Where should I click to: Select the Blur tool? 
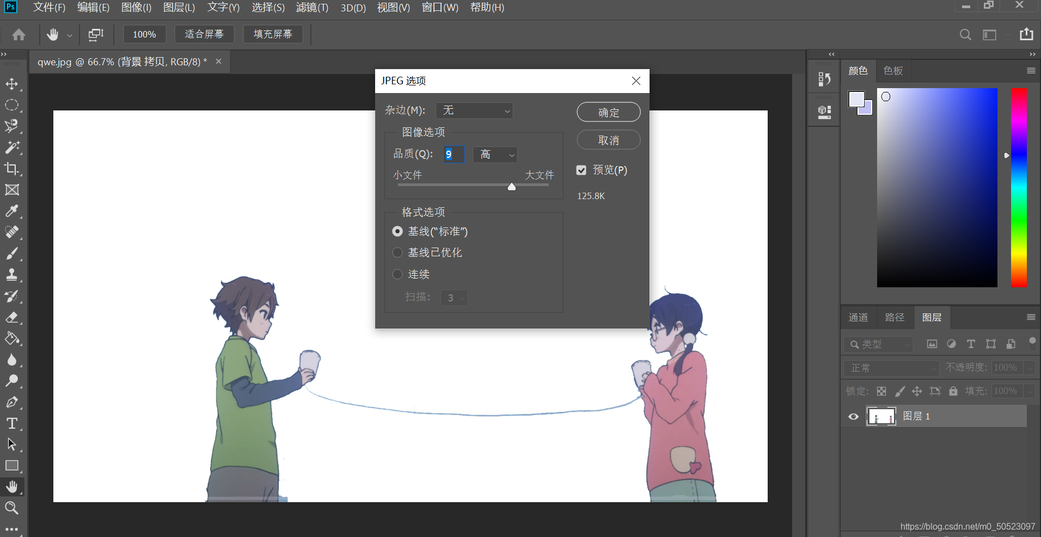tap(12, 360)
